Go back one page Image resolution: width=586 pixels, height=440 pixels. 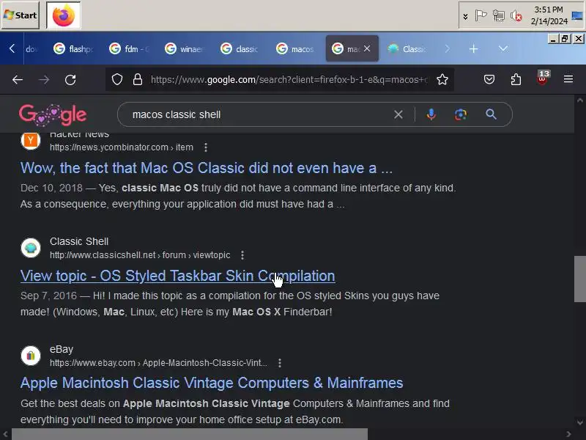17,79
